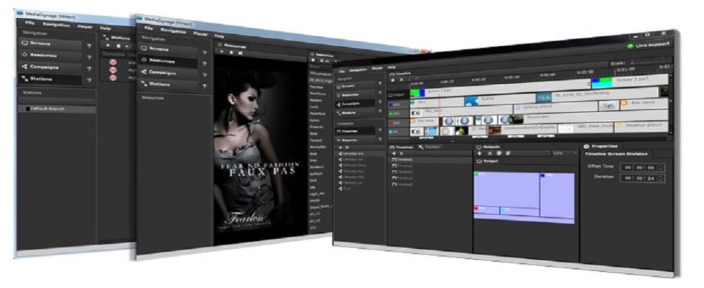
Task: Open Help menu in middle Resources window
Action: click(x=219, y=36)
